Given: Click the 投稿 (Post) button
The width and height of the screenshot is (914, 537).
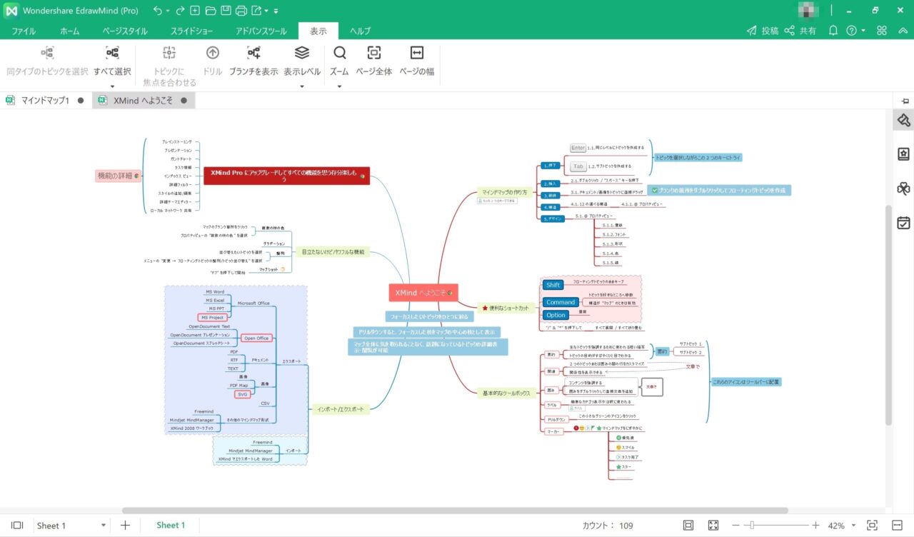Looking at the screenshot, I should pos(763,31).
